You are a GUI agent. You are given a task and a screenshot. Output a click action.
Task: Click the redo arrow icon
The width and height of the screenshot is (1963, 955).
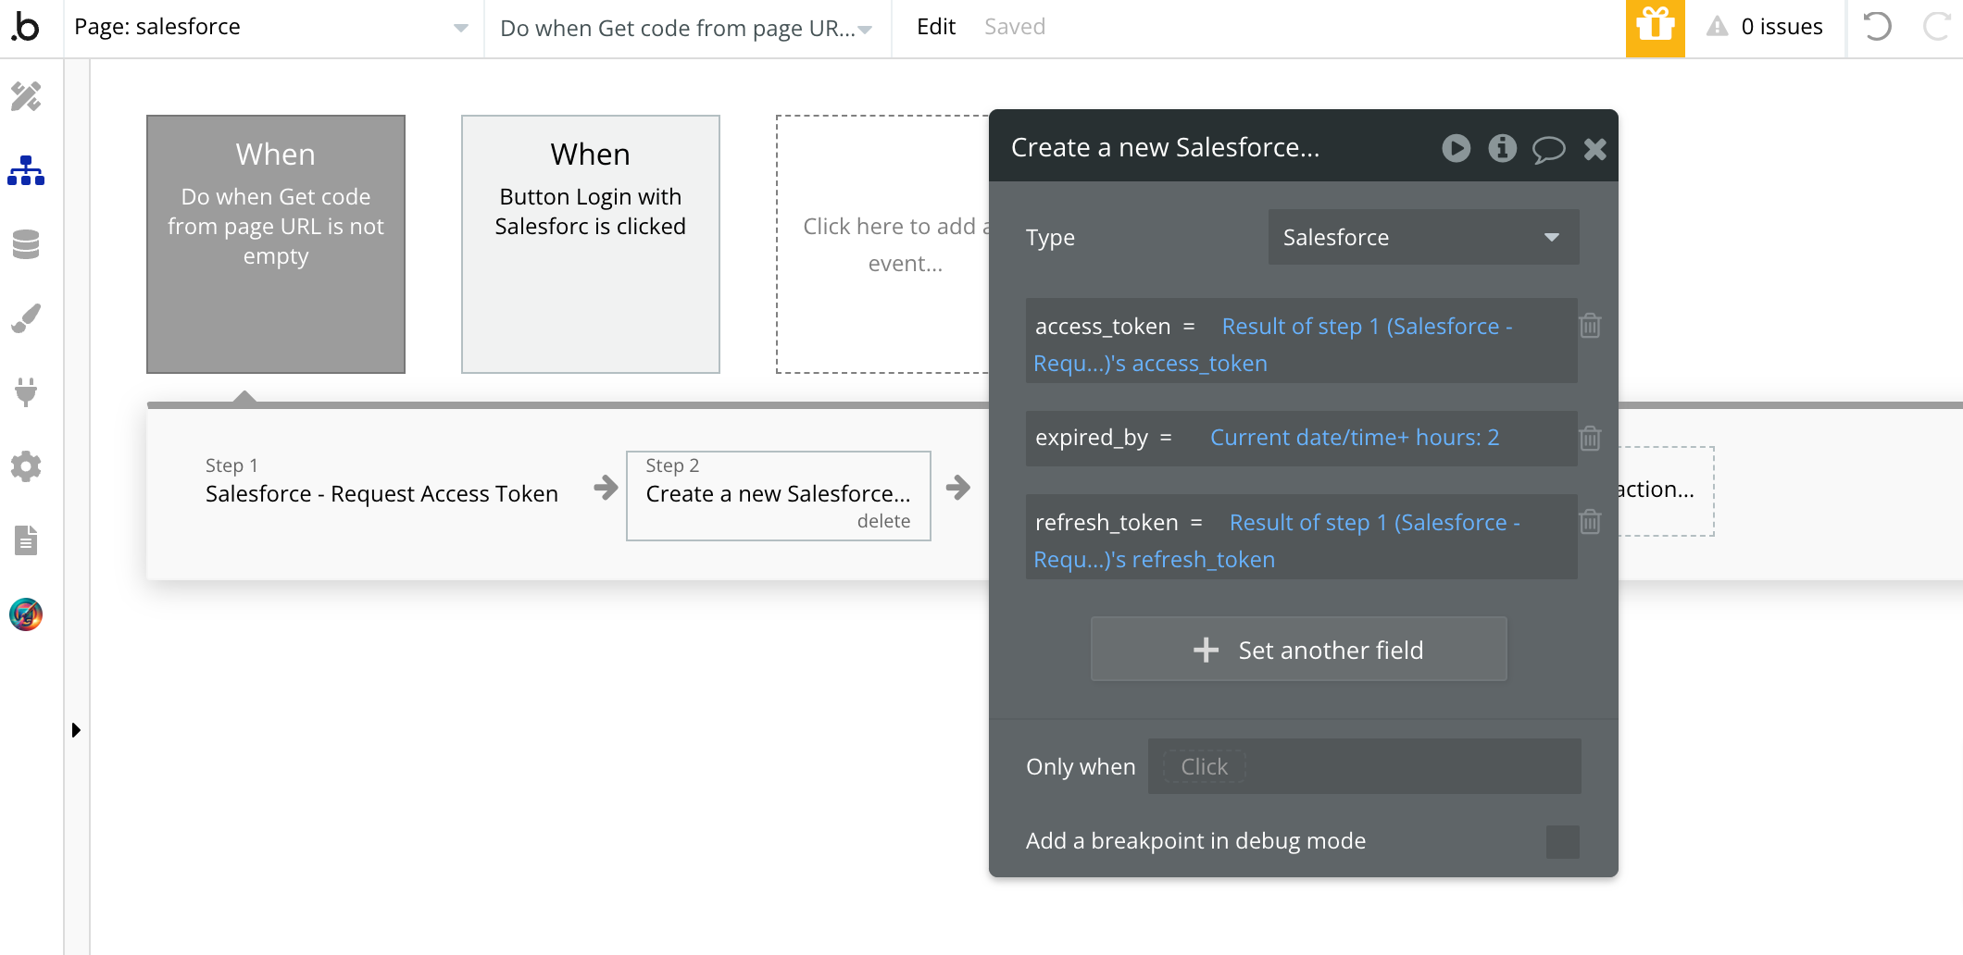[1936, 27]
